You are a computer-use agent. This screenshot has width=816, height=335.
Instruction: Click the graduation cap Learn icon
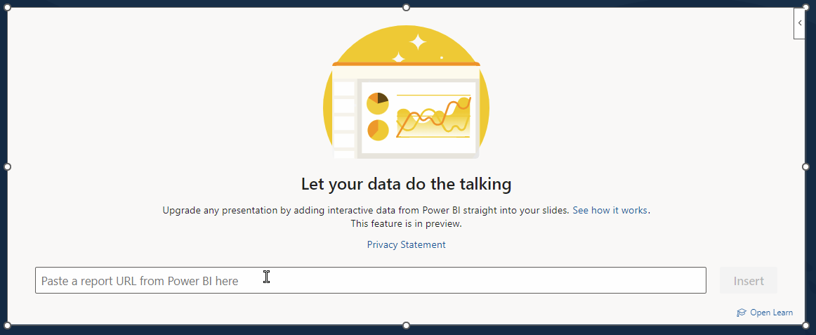[742, 313]
